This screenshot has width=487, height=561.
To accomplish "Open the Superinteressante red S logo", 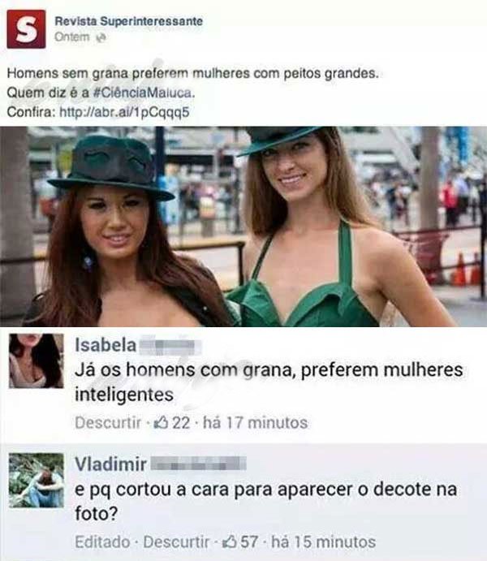I will (26, 29).
